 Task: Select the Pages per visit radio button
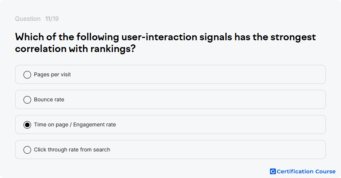click(27, 74)
